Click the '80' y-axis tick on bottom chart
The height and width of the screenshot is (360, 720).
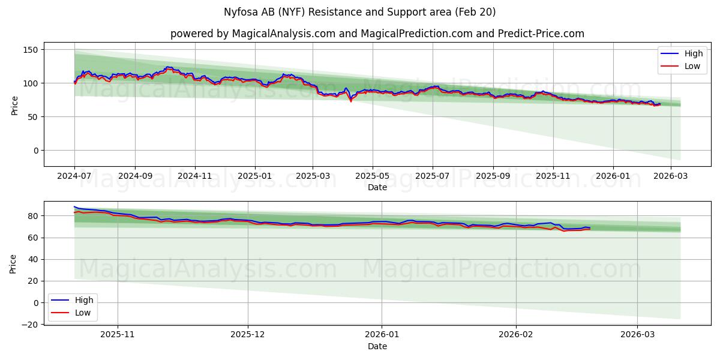[34, 216]
